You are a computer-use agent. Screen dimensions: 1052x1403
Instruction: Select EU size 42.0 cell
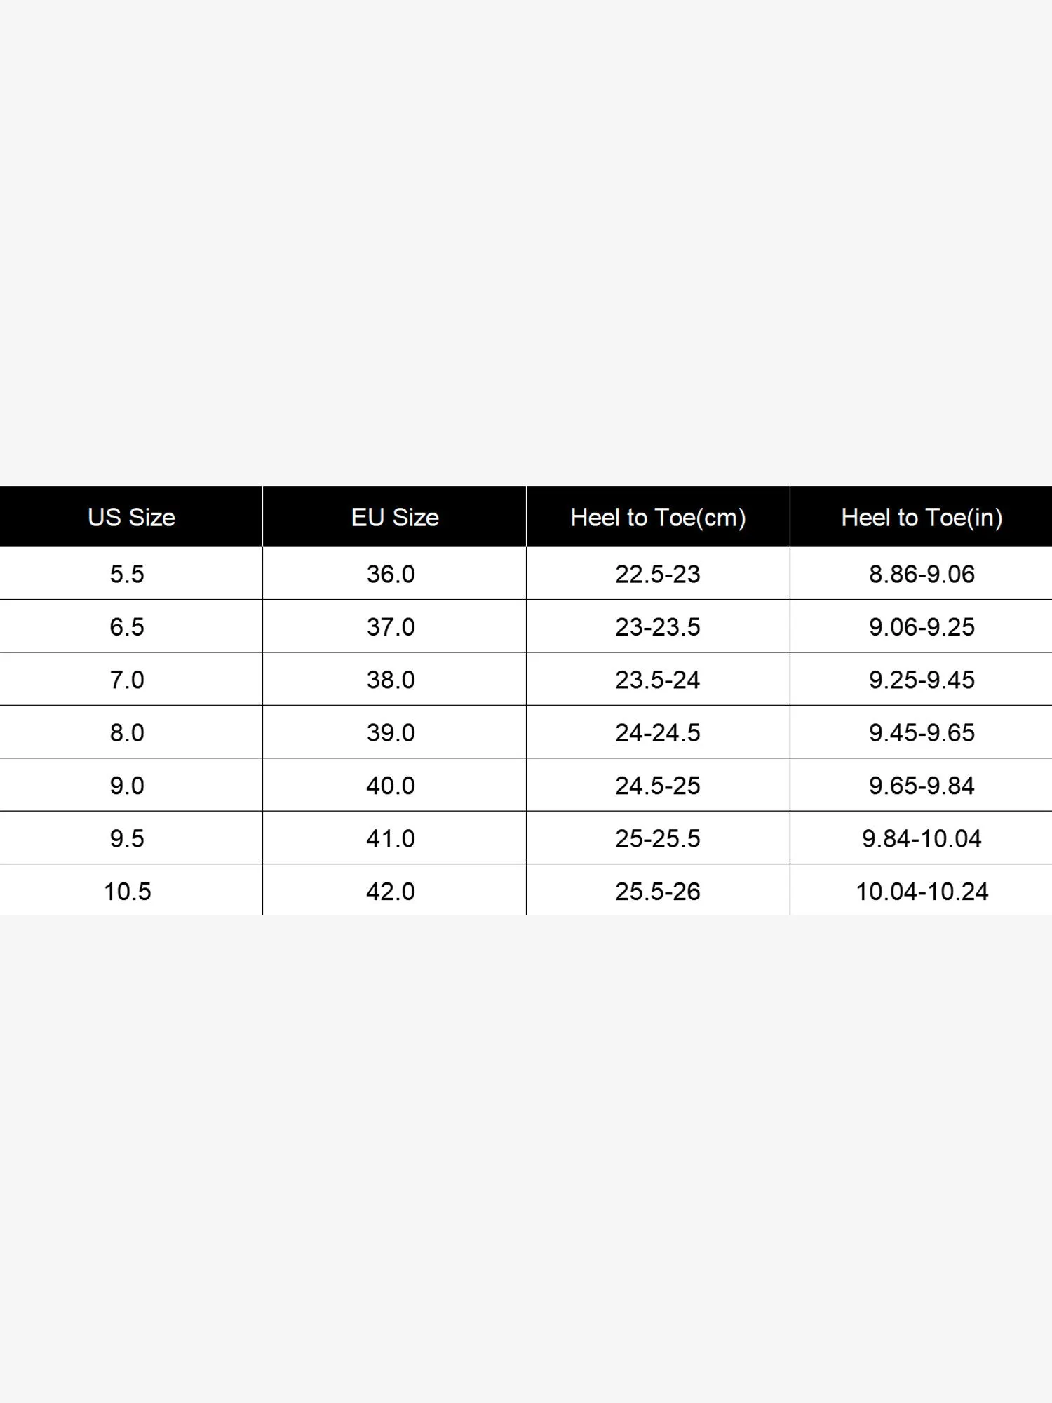coord(395,890)
